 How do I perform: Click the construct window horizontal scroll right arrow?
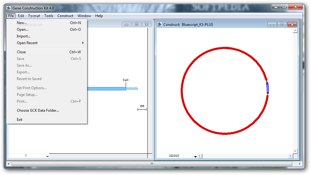click(x=290, y=156)
